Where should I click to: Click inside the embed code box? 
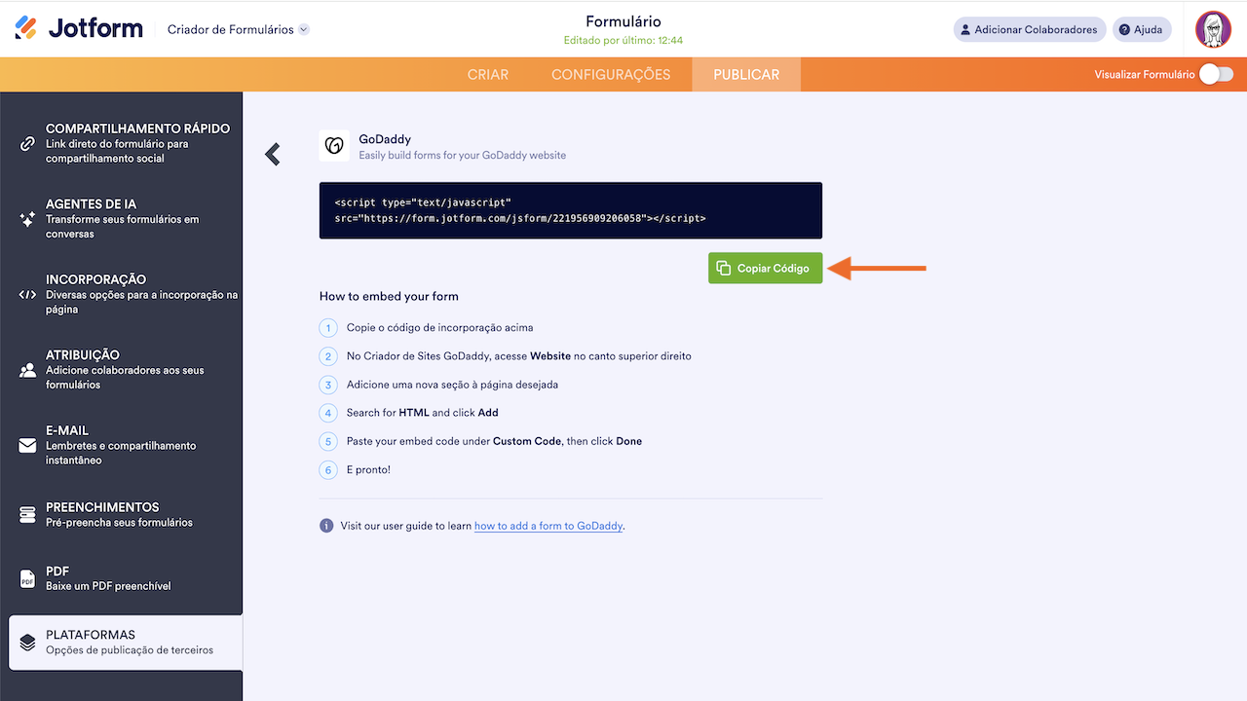point(570,210)
